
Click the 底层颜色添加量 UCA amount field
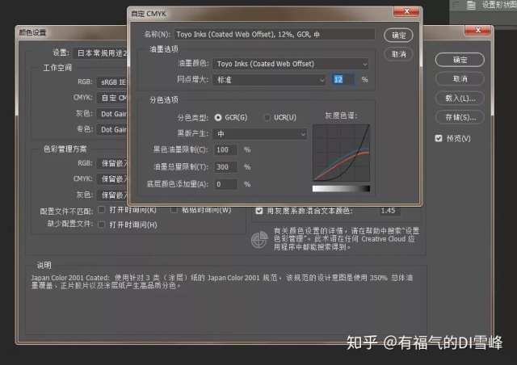point(225,184)
